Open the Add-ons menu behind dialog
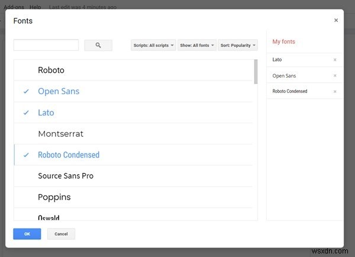Image resolution: width=355 pixels, height=257 pixels. click(x=14, y=7)
